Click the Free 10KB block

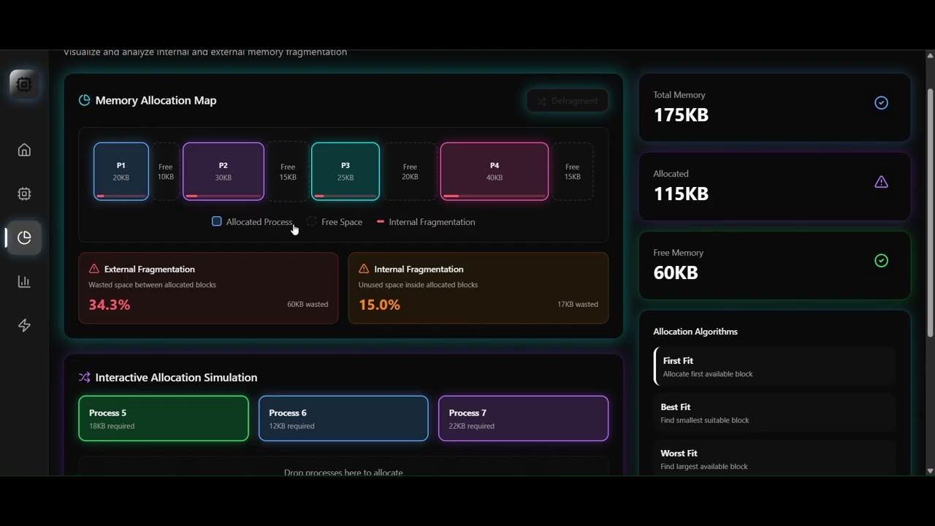166,172
